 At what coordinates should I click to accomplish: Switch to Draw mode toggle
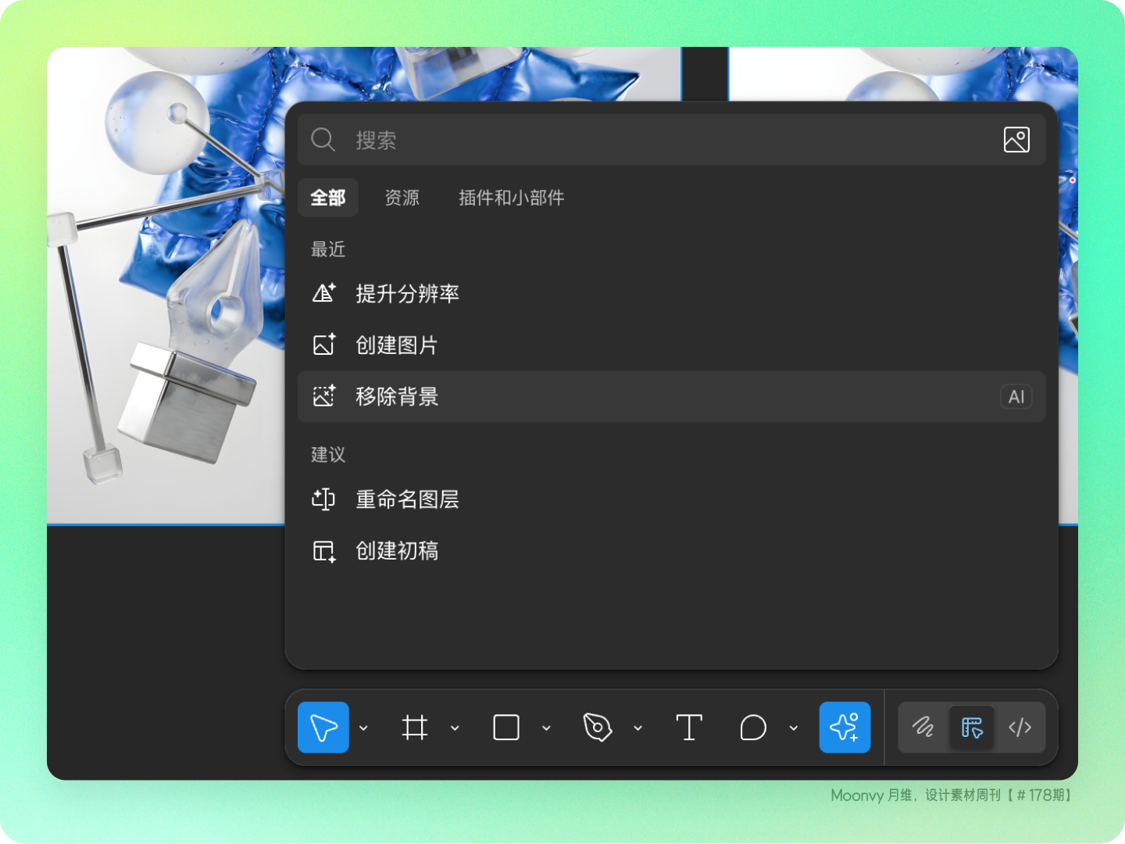[923, 728]
